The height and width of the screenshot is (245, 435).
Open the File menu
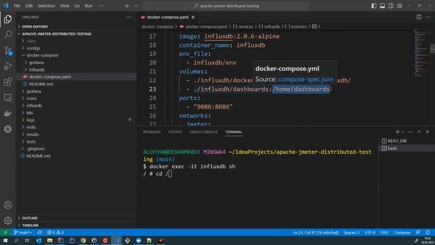pyautogui.click(x=17, y=6)
